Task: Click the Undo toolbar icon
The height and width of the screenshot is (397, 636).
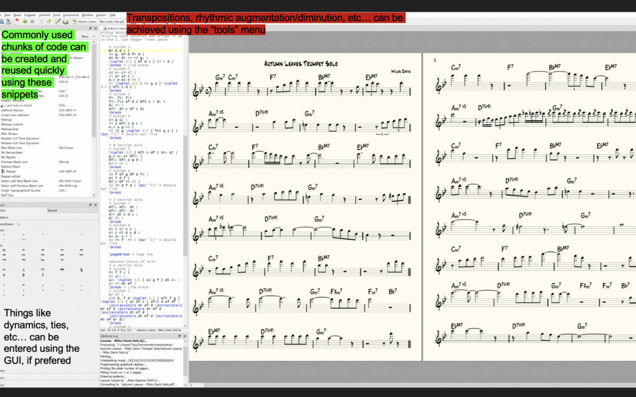Action: pos(41,22)
